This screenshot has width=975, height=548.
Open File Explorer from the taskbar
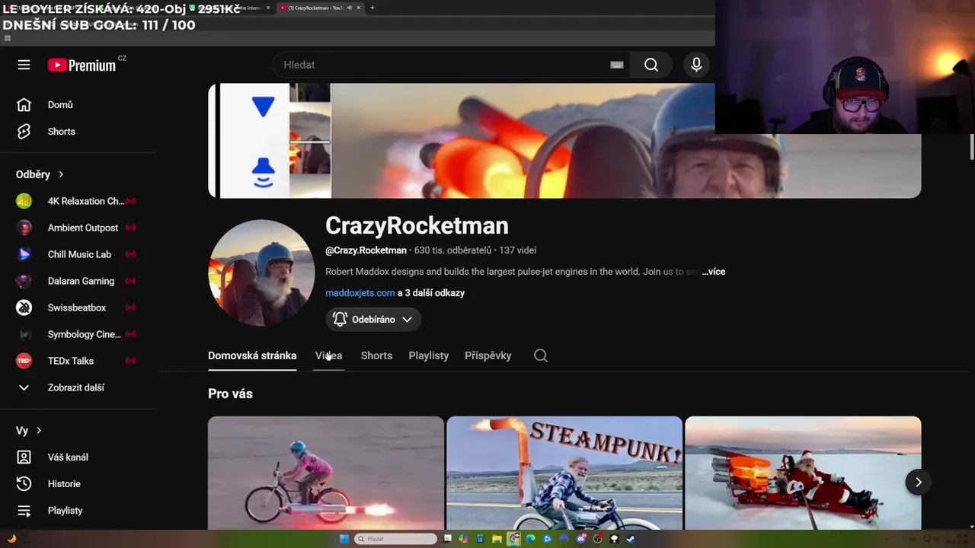click(497, 539)
